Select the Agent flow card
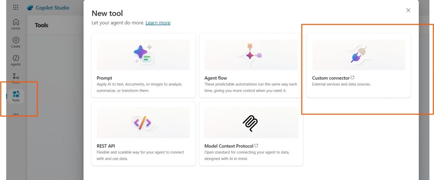 tap(251, 65)
